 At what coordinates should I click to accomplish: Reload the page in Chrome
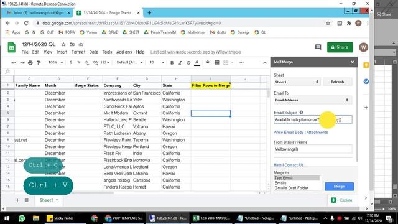click(x=26, y=23)
